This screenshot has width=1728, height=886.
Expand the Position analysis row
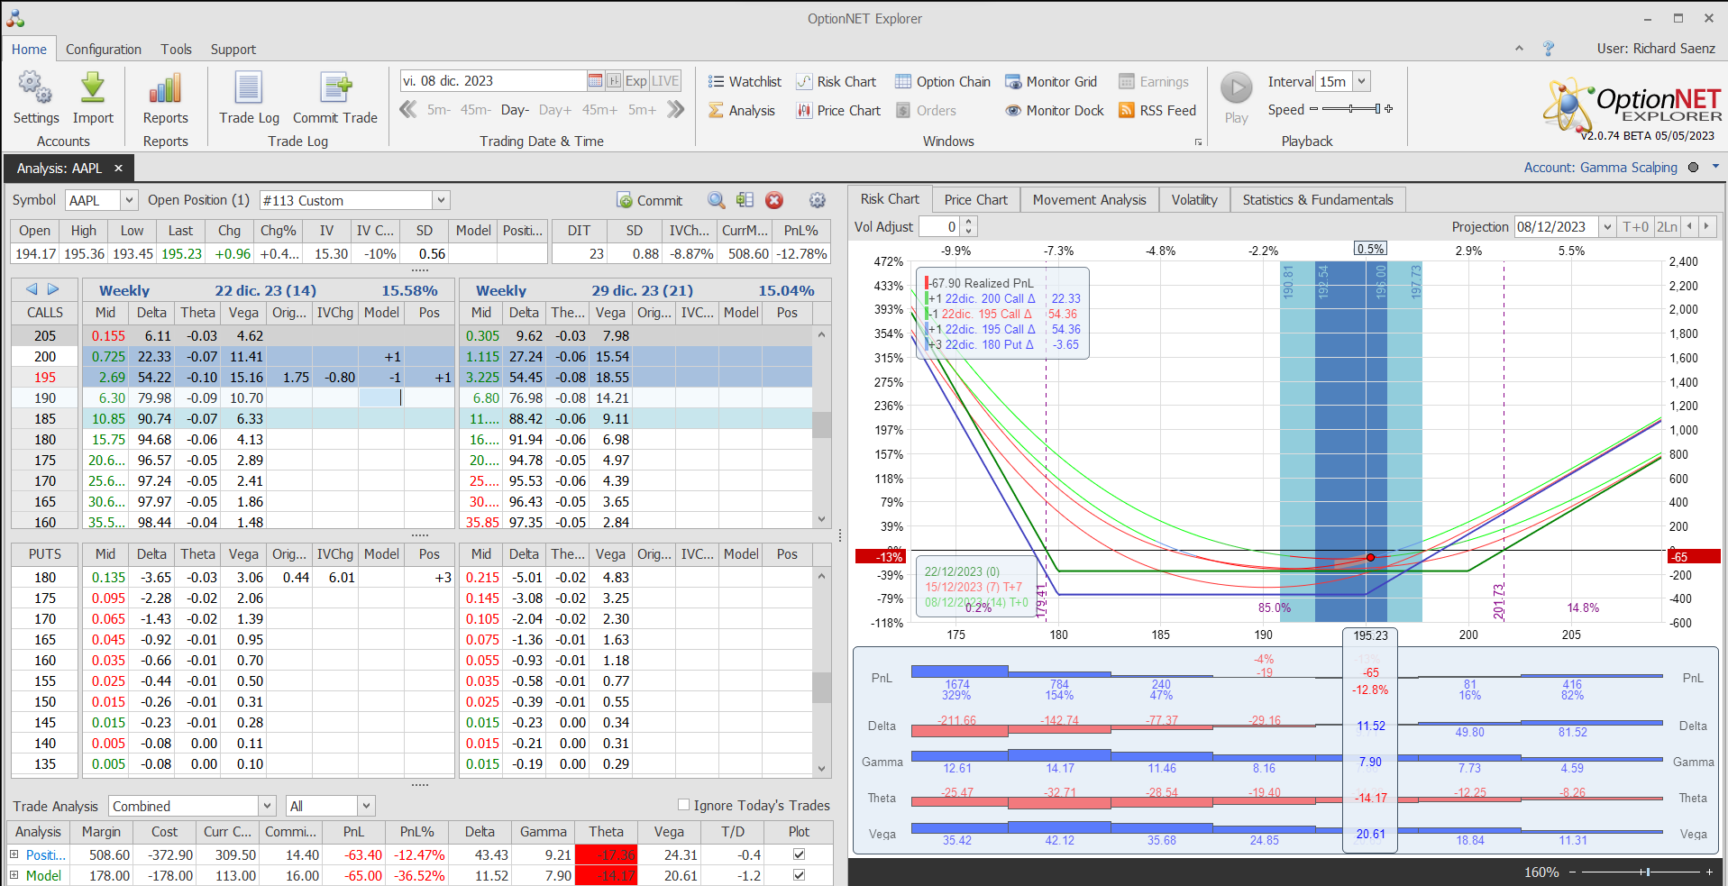coord(14,854)
